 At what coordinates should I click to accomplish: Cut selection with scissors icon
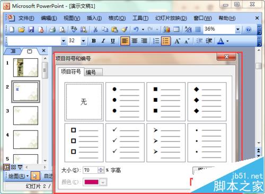pyautogui.click(x=95, y=30)
